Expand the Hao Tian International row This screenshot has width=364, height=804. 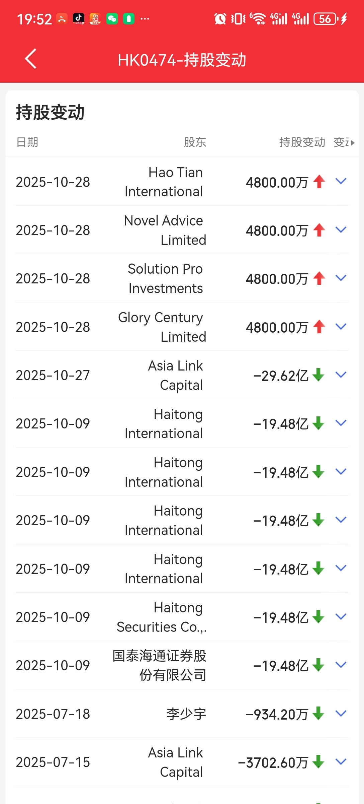tap(341, 182)
